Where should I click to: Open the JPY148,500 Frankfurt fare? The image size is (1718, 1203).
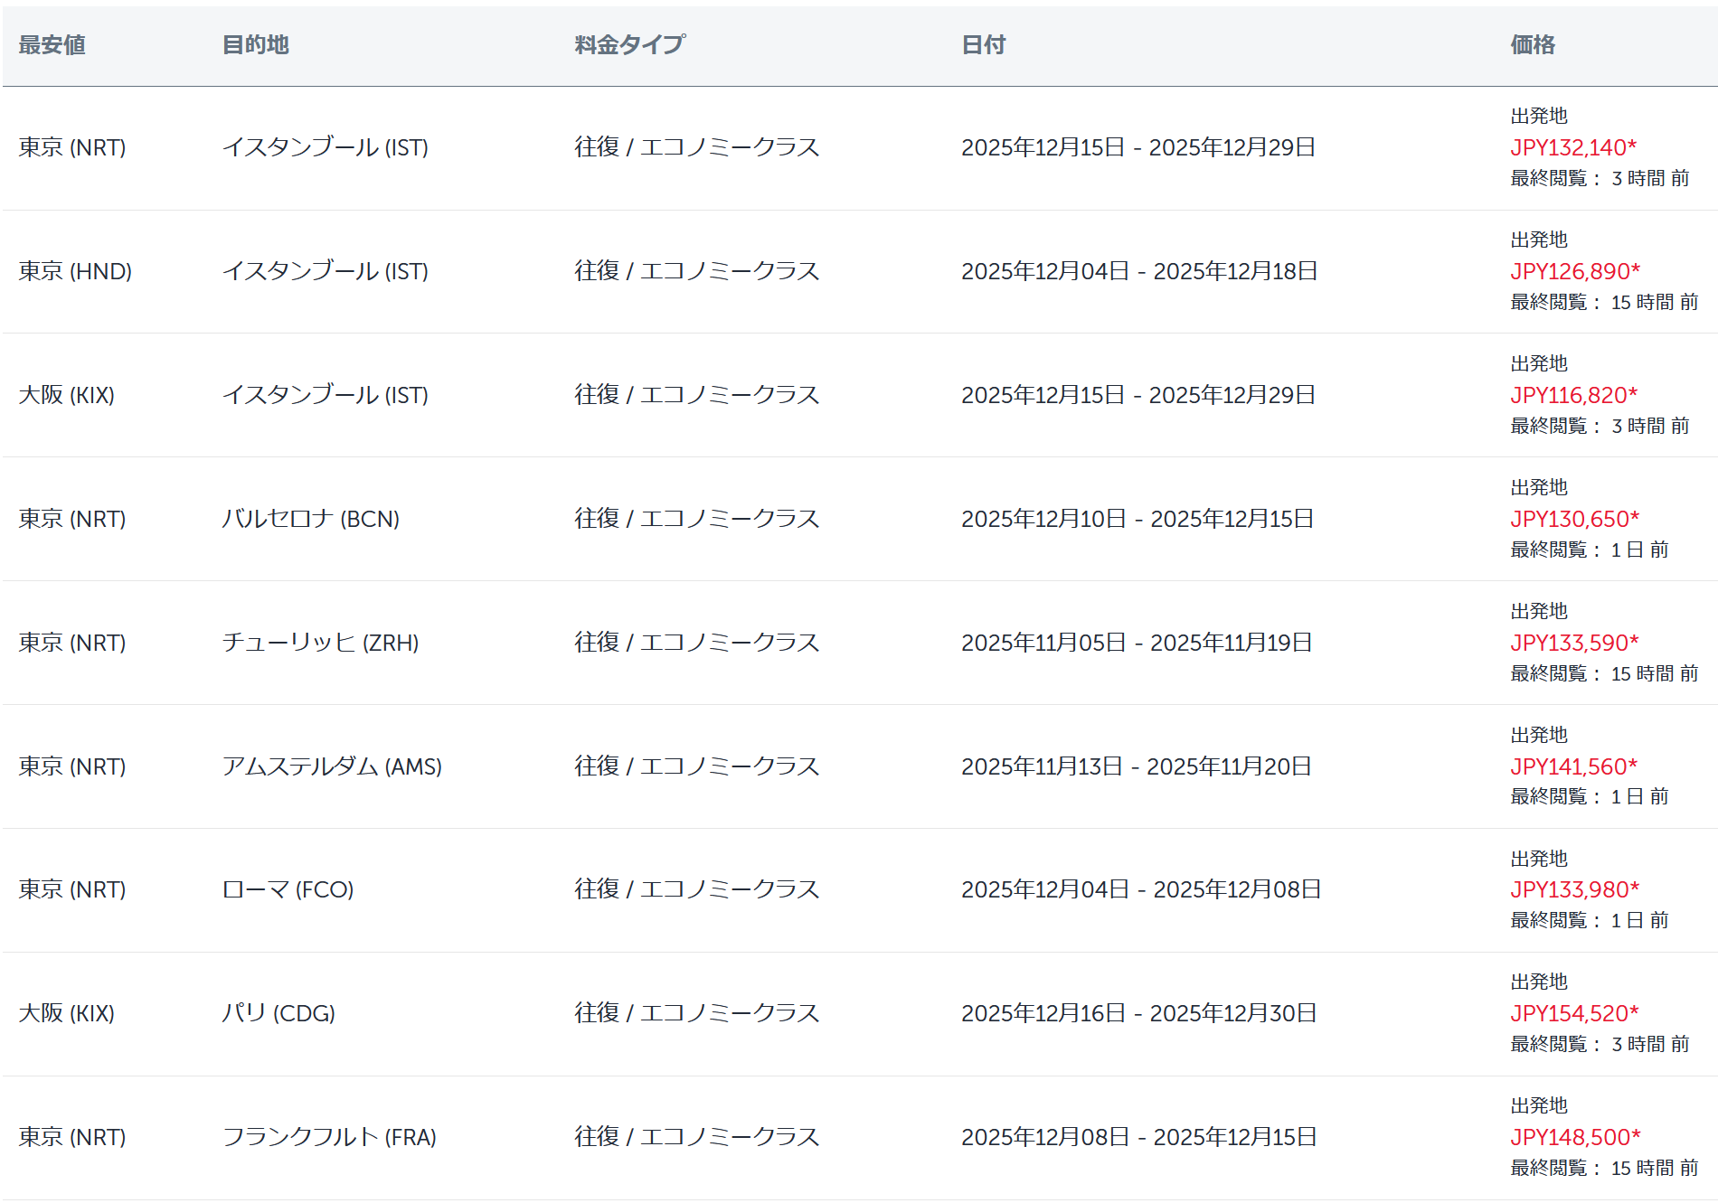[x=1575, y=1137]
